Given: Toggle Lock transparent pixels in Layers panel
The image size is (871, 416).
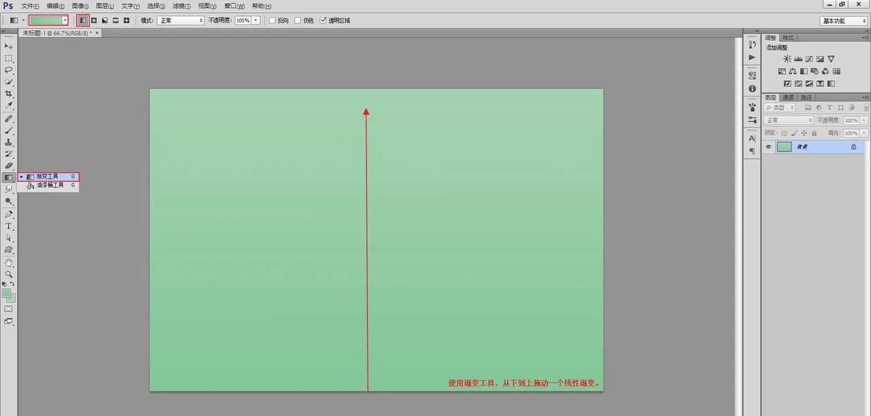Looking at the screenshot, I should point(784,133).
